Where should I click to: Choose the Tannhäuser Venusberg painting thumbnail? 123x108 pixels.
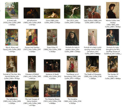coord(72,64)
